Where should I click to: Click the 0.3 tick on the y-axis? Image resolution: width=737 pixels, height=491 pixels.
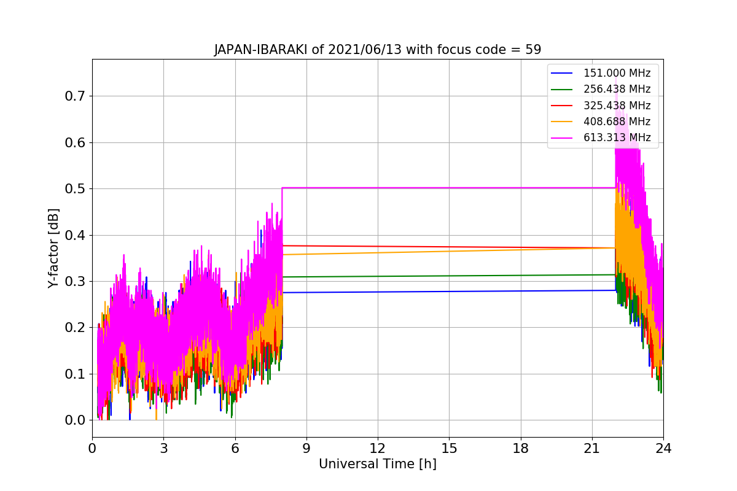75,282
